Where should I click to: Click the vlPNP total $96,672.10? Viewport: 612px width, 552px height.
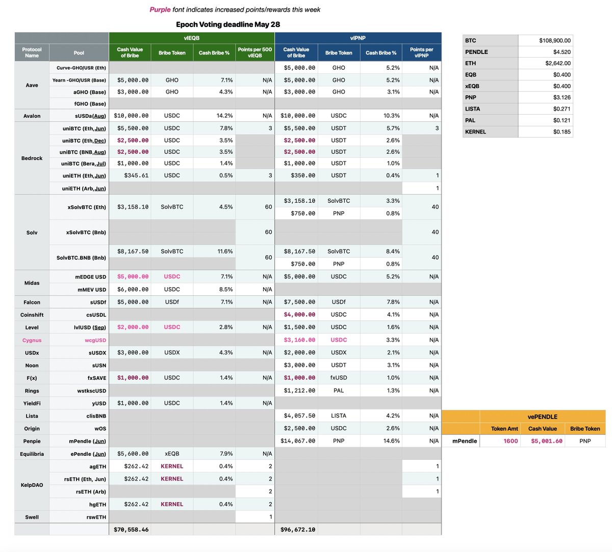pos(298,530)
